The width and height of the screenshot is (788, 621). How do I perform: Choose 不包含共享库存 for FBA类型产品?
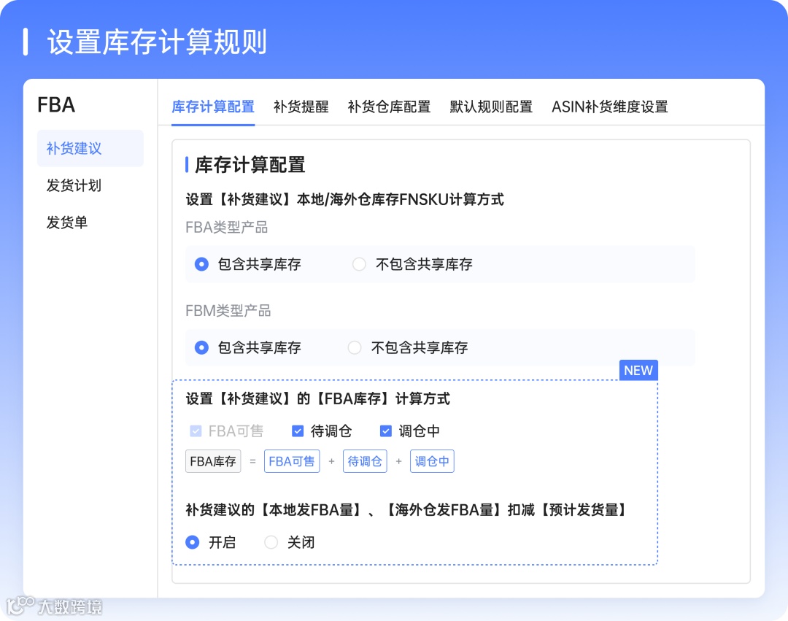[x=359, y=264]
